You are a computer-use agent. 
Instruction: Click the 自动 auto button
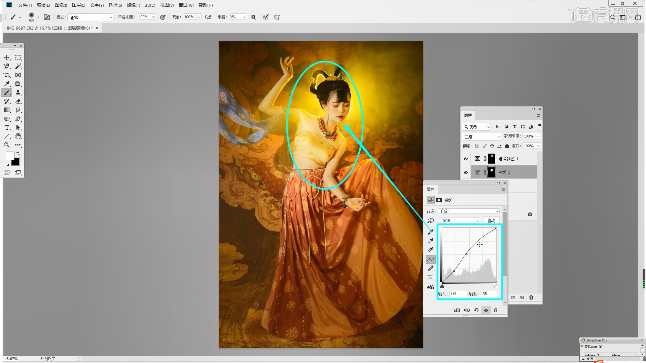pyautogui.click(x=491, y=220)
